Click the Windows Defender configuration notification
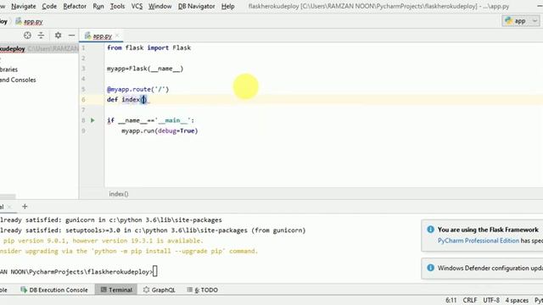 click(x=482, y=269)
